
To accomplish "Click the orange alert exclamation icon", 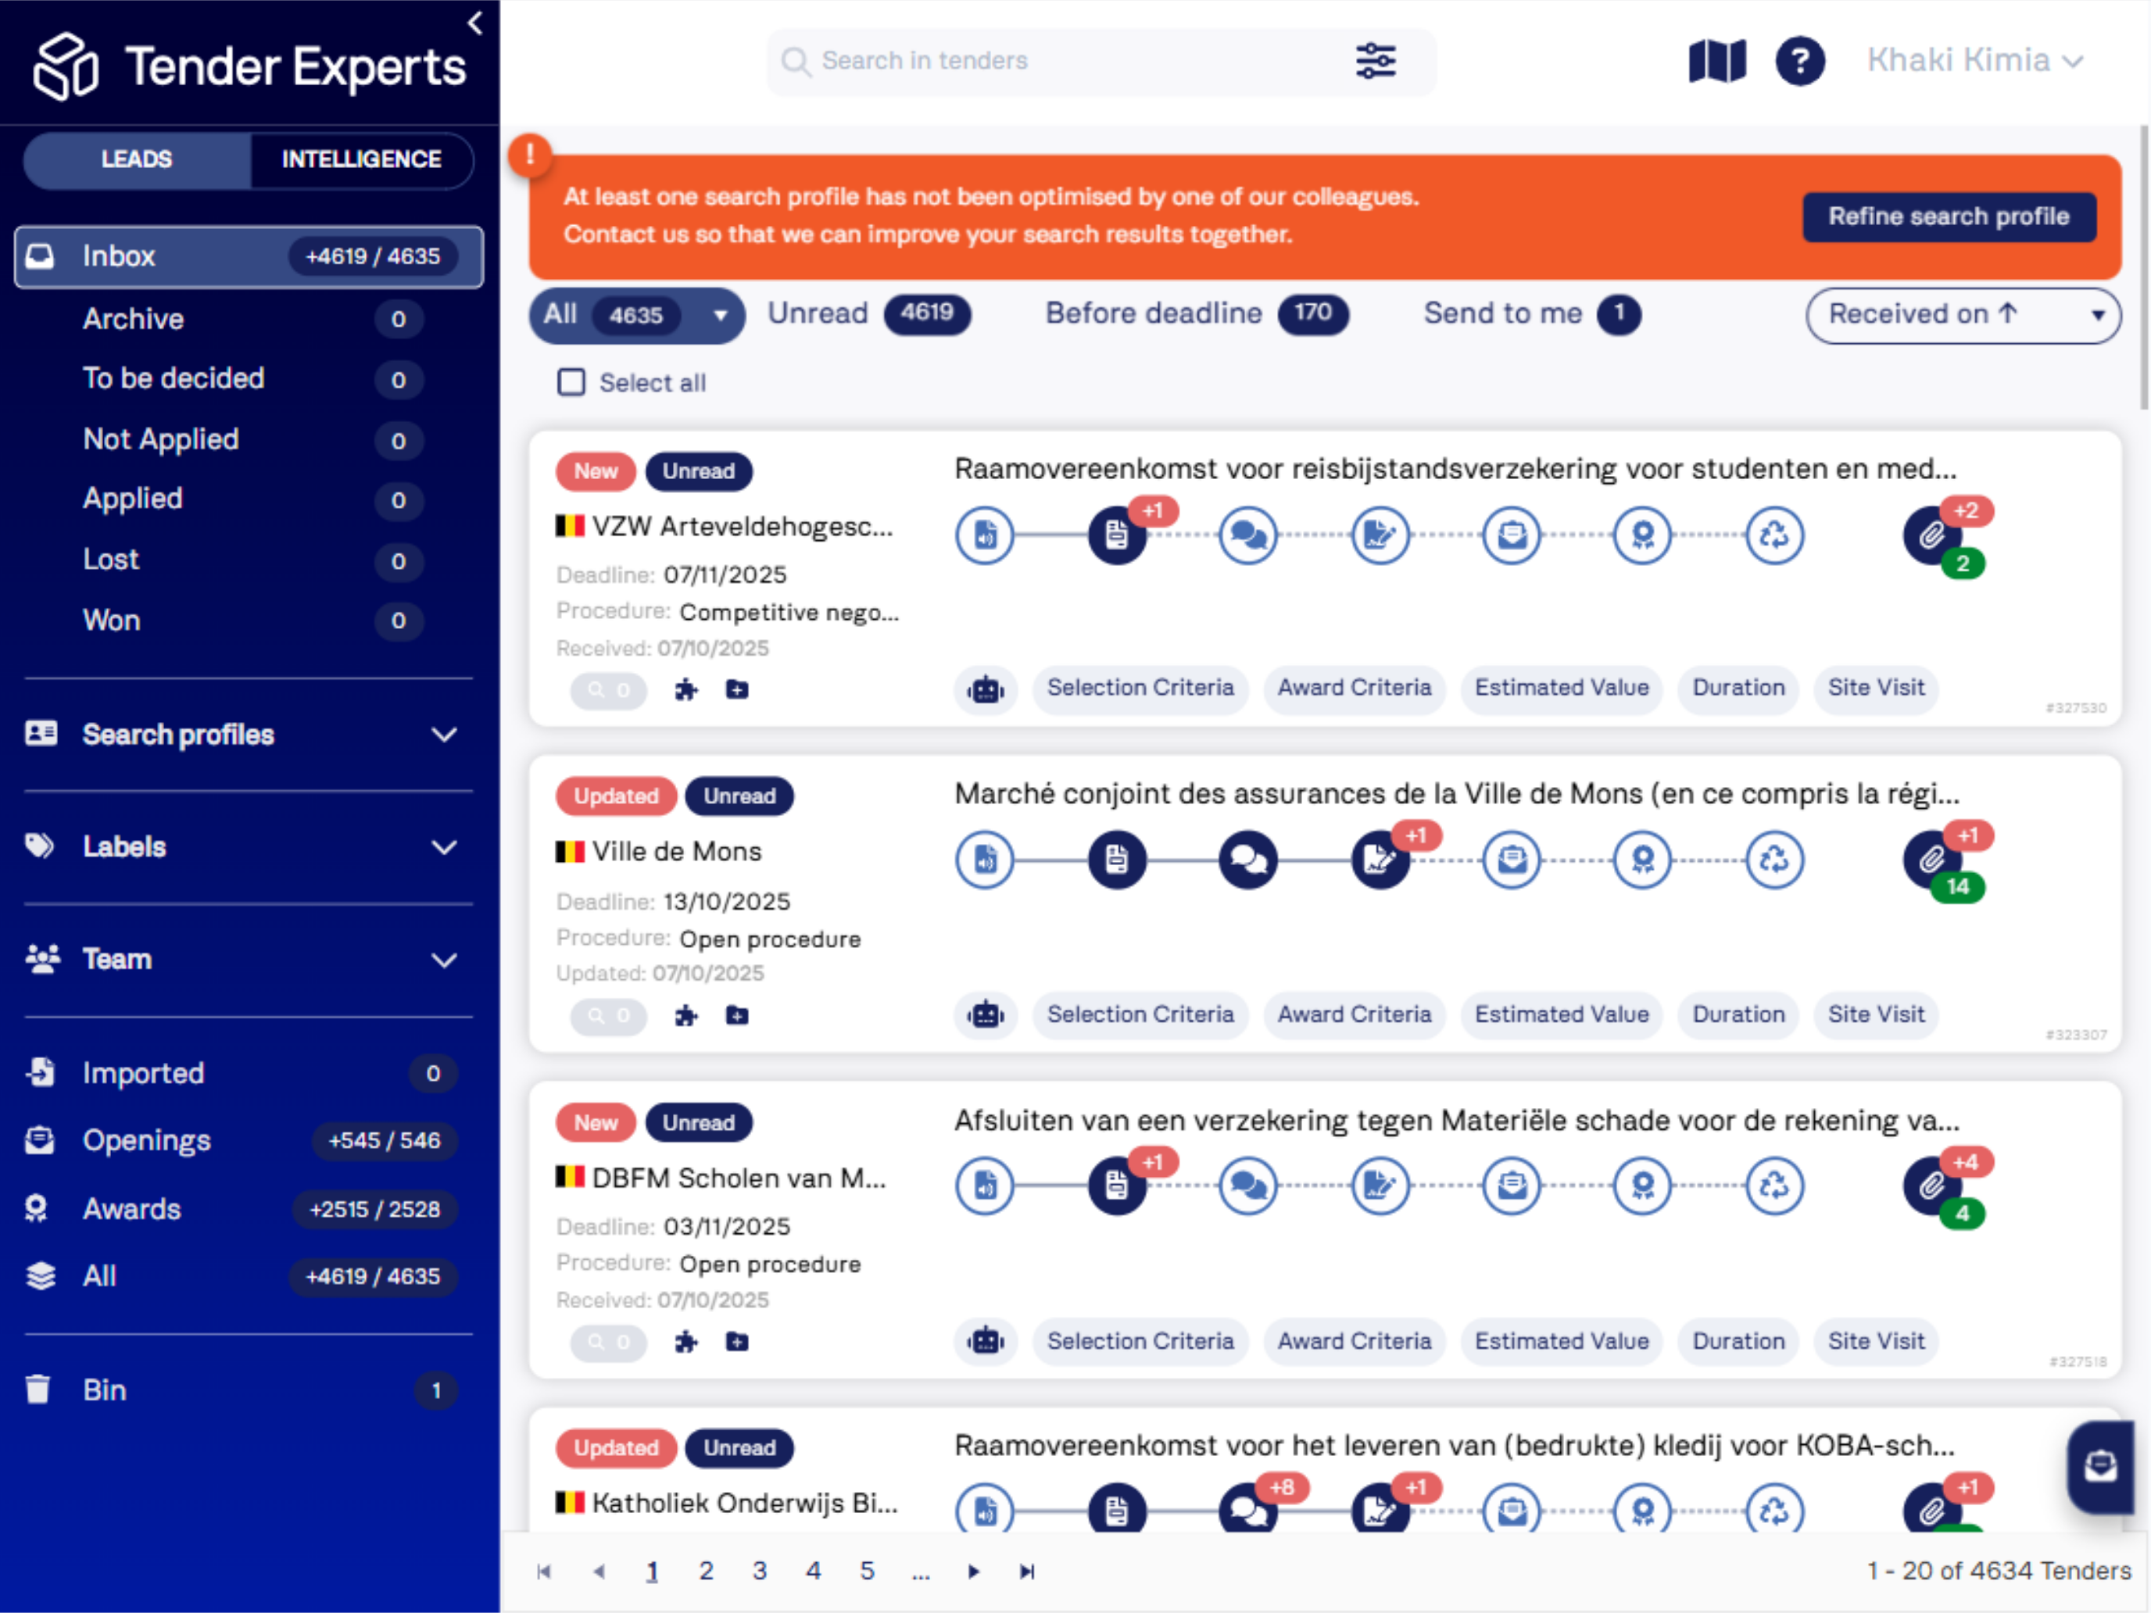I will tap(530, 154).
